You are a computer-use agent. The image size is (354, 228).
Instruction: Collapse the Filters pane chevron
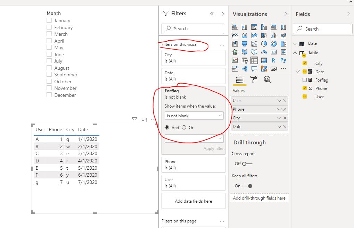[x=223, y=14]
